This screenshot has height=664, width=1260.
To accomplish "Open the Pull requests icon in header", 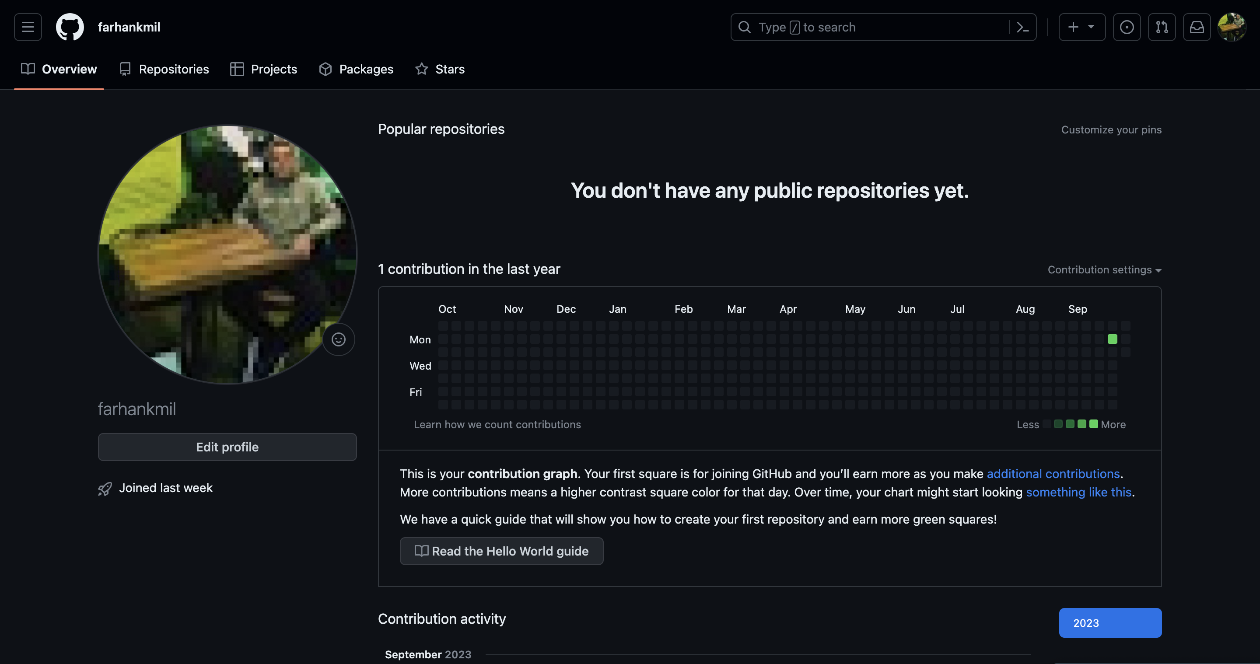I will [1162, 27].
